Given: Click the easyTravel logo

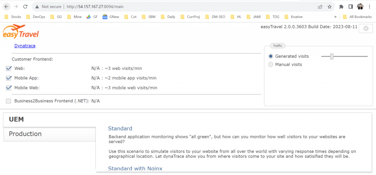Looking at the screenshot, I should [x=21, y=31].
